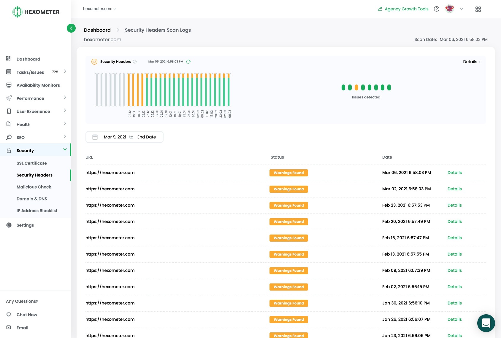Click the SEO magnifier icon

tap(9, 137)
